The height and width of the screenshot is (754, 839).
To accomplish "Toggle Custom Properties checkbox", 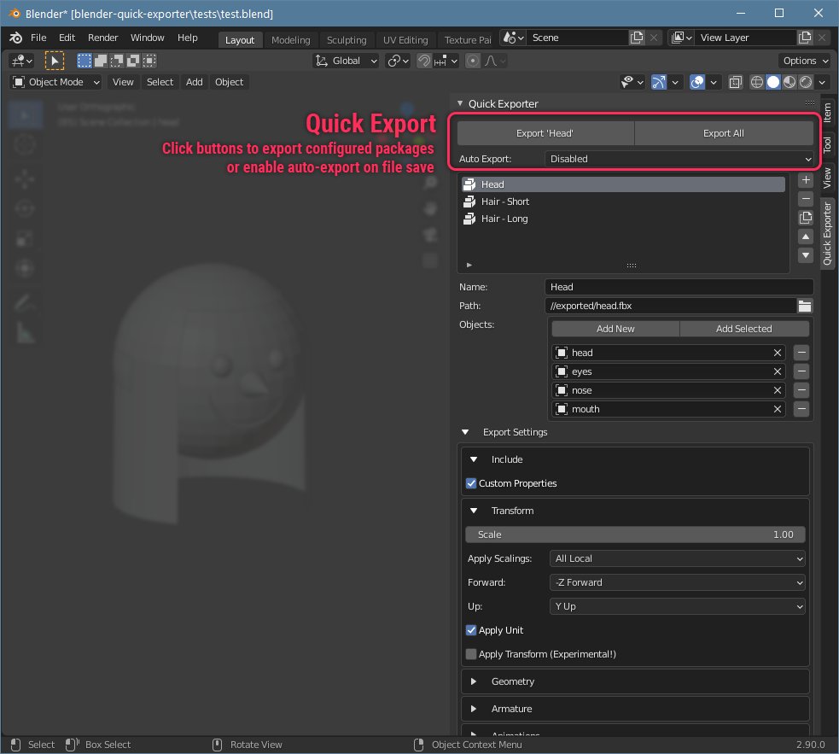I will [471, 483].
